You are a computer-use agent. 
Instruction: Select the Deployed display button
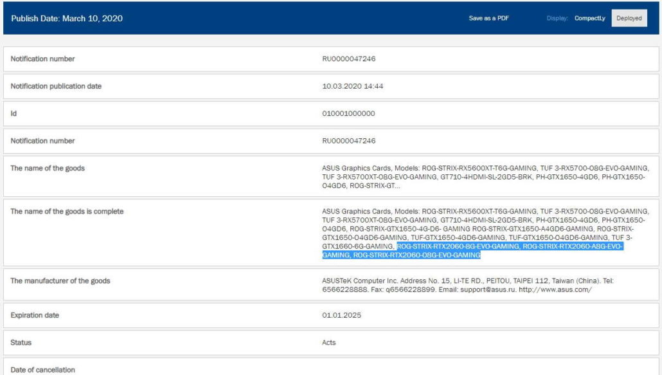(629, 18)
